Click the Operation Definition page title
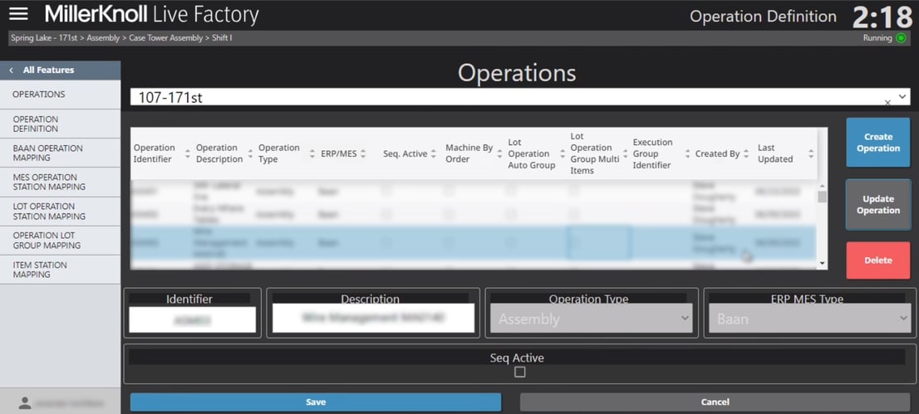This screenshot has height=414, width=919. tap(763, 17)
